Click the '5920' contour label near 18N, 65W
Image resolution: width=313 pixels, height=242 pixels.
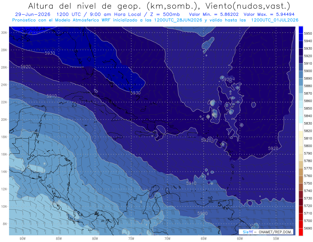click(x=206, y=140)
